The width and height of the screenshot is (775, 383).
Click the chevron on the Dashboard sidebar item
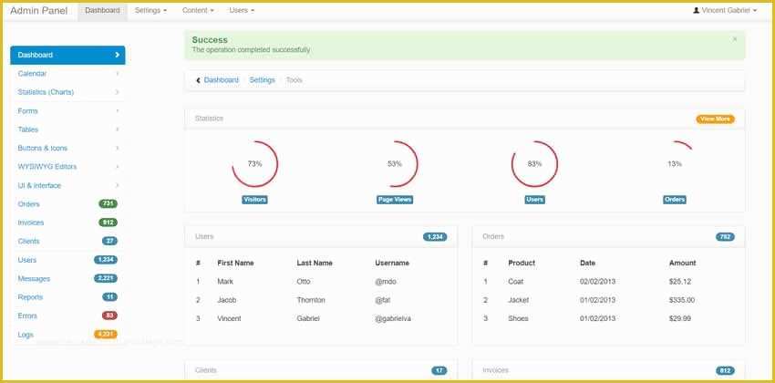click(x=117, y=55)
